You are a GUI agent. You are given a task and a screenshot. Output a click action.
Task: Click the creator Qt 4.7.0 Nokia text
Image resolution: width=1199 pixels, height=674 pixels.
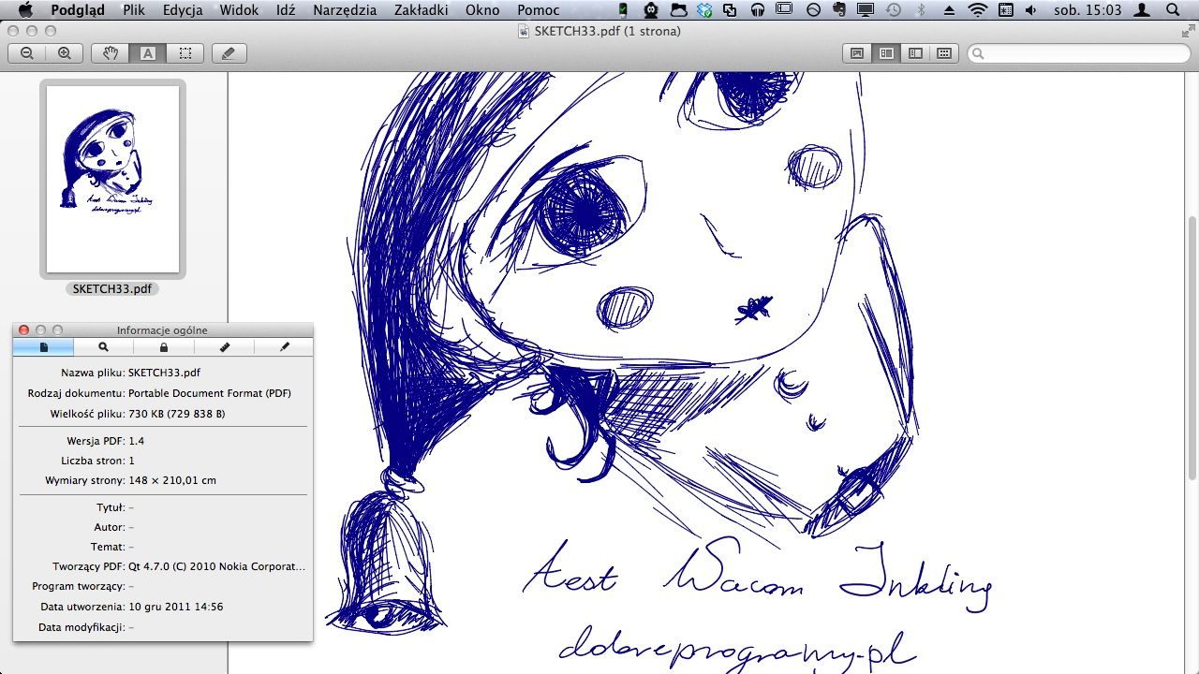tap(216, 566)
